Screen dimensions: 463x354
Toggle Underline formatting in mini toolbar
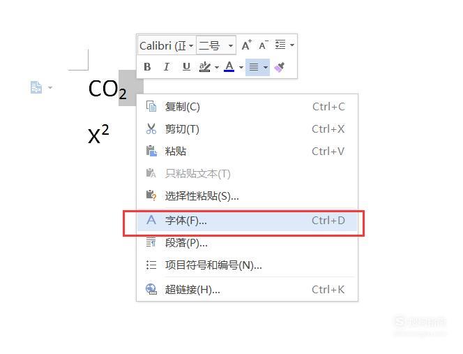(x=186, y=67)
